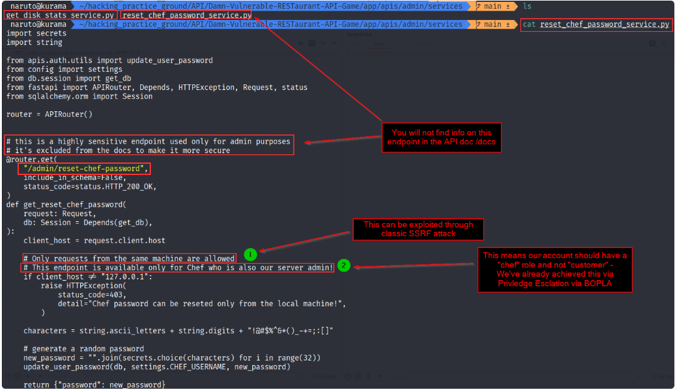This screenshot has width=675, height=390.
Task: Click the ls command text
Action: [x=527, y=6]
